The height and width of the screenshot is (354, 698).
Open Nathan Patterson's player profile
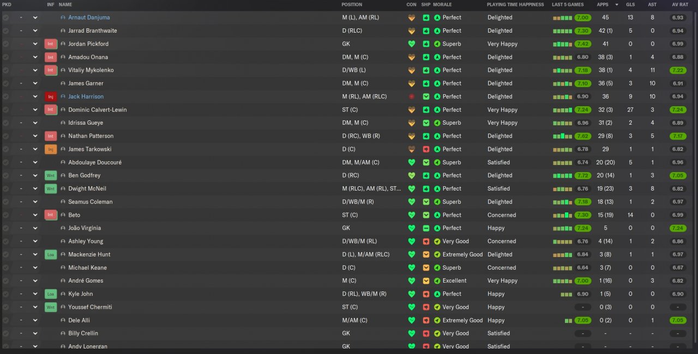click(91, 136)
